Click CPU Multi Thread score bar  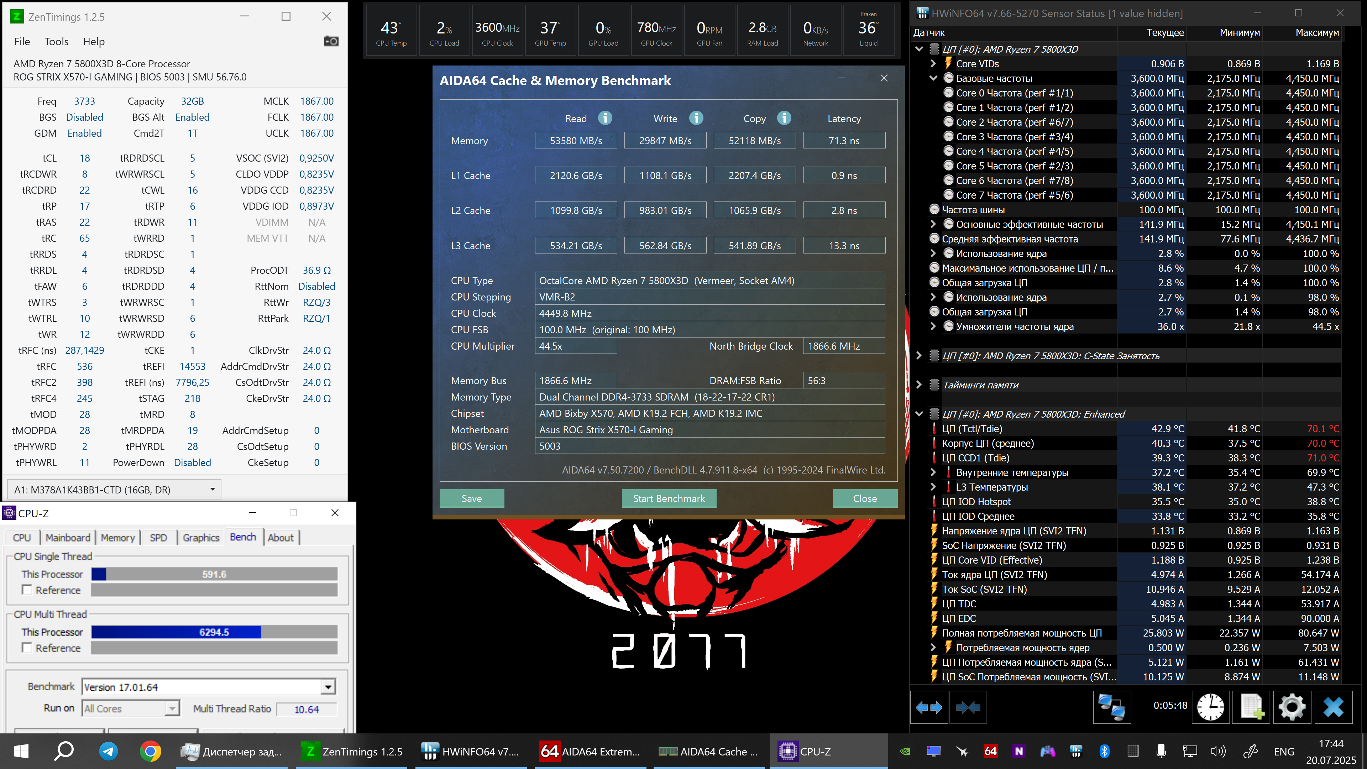tap(214, 632)
